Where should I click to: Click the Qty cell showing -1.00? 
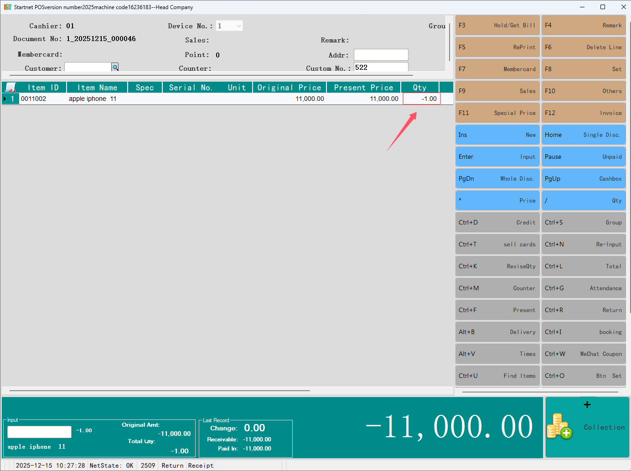[x=421, y=99]
